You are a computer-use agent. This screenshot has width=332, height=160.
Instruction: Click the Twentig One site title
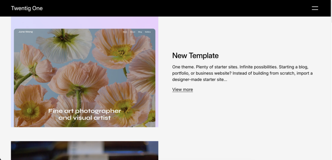(x=27, y=8)
